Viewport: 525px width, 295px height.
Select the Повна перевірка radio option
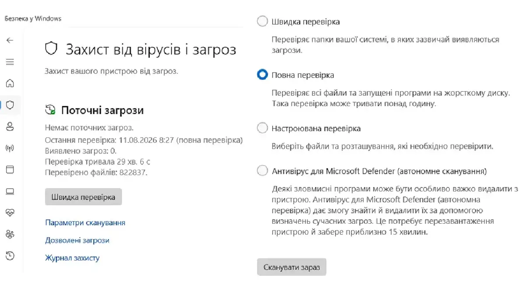point(262,75)
